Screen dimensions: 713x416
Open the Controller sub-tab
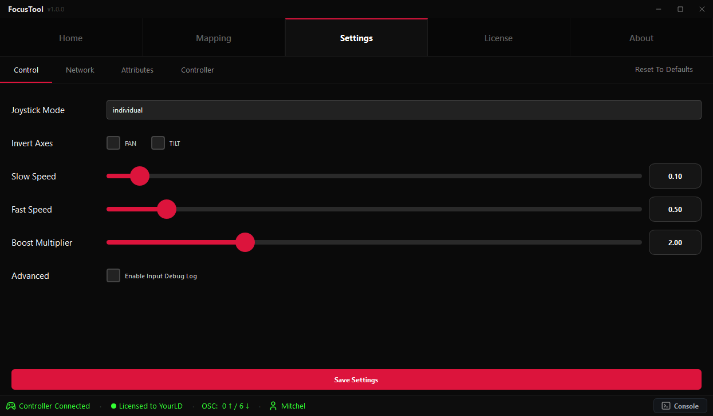pos(198,70)
